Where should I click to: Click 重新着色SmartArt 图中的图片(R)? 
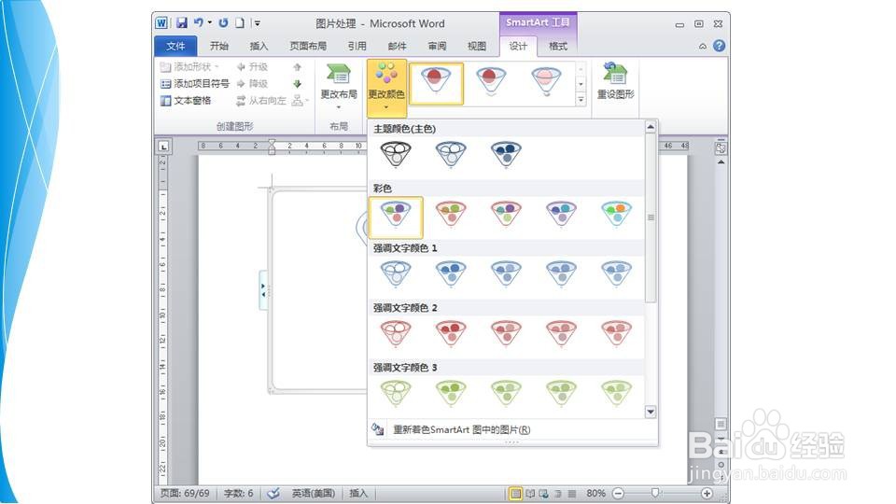(x=462, y=429)
